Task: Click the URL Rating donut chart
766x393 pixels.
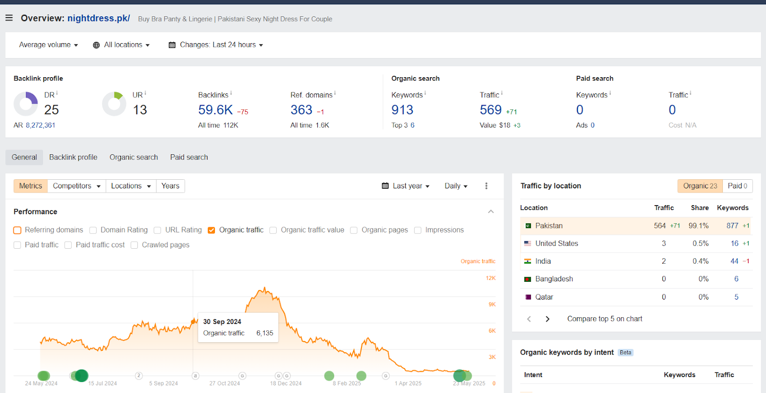Action: pyautogui.click(x=114, y=104)
